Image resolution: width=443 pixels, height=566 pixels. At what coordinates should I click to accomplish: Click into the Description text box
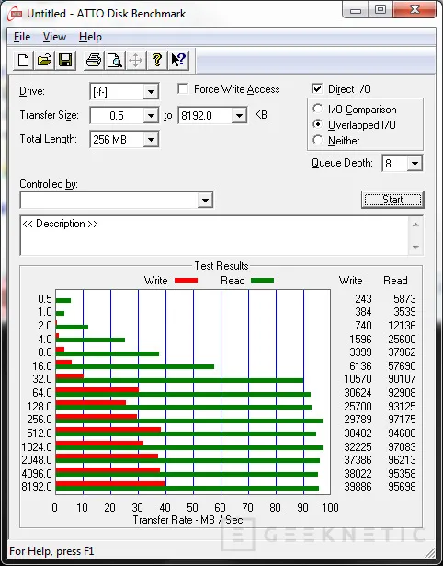point(214,236)
